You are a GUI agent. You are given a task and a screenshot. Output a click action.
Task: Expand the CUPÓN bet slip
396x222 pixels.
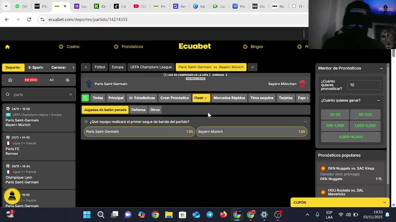coord(340,203)
